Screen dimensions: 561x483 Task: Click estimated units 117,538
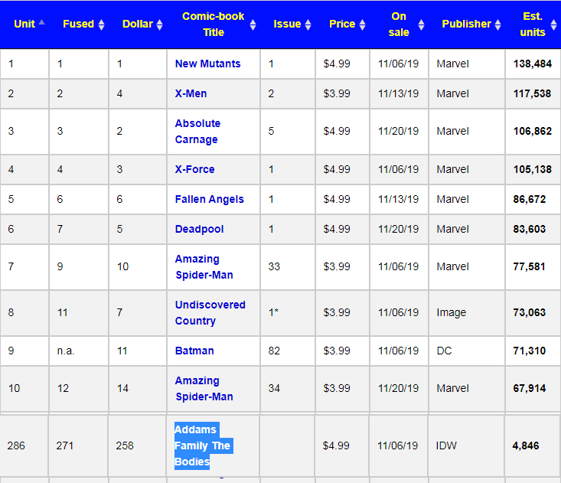pyautogui.click(x=532, y=93)
